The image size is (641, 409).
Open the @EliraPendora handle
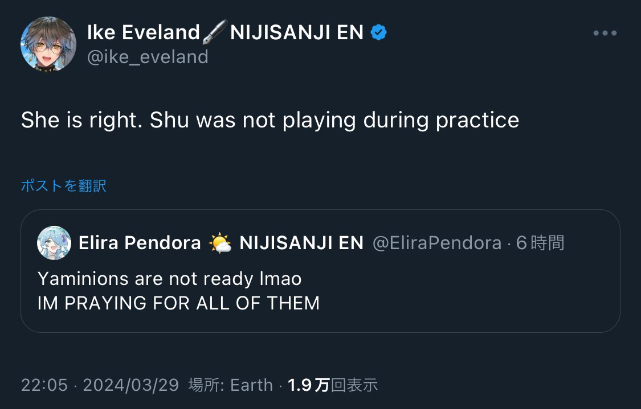[x=437, y=243]
